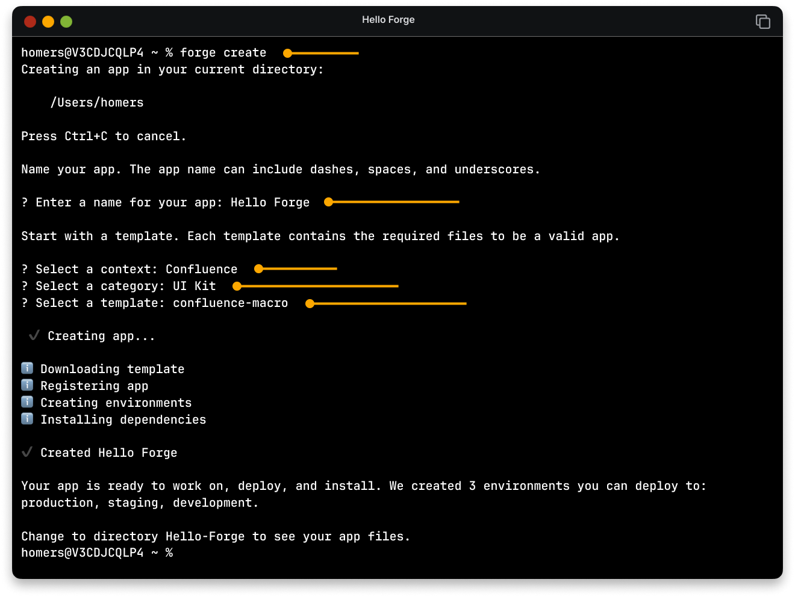This screenshot has width=795, height=597.
Task: Click the info icon beside Creating environments
Action: (27, 401)
